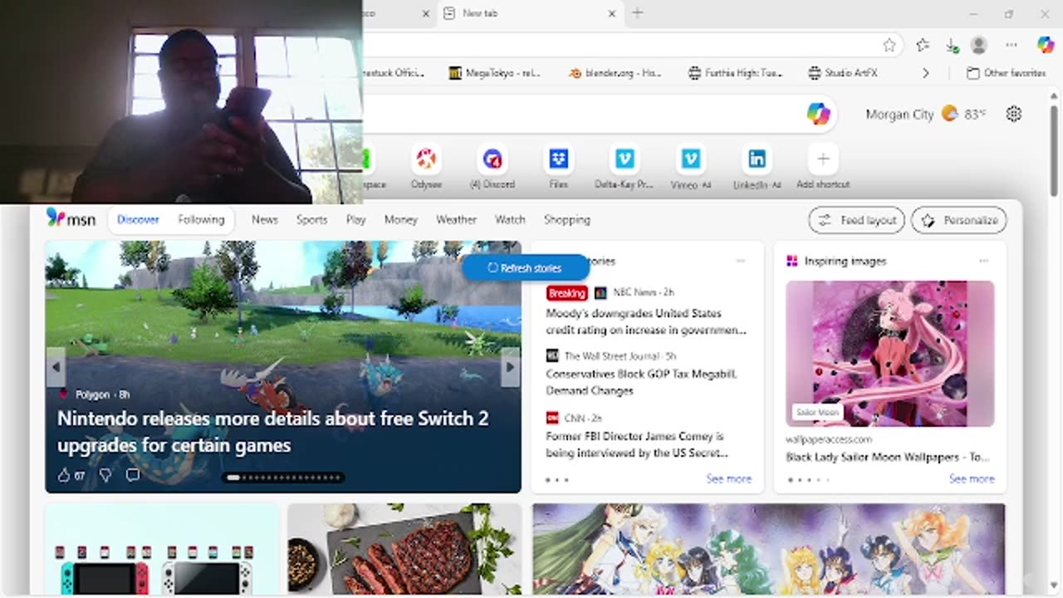The height and width of the screenshot is (598, 1063).
Task: Open comments on Nintendo story
Action: point(133,475)
